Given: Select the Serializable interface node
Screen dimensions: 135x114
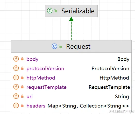Looking at the screenshot, I should pyautogui.click(x=71, y=11).
